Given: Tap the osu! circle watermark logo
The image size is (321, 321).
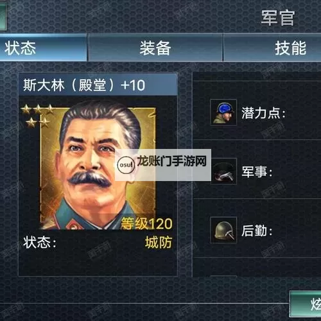Looking at the screenshot, I should click(126, 165).
